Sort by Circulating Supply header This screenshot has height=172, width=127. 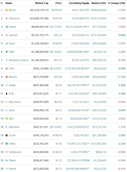pos(79,3)
